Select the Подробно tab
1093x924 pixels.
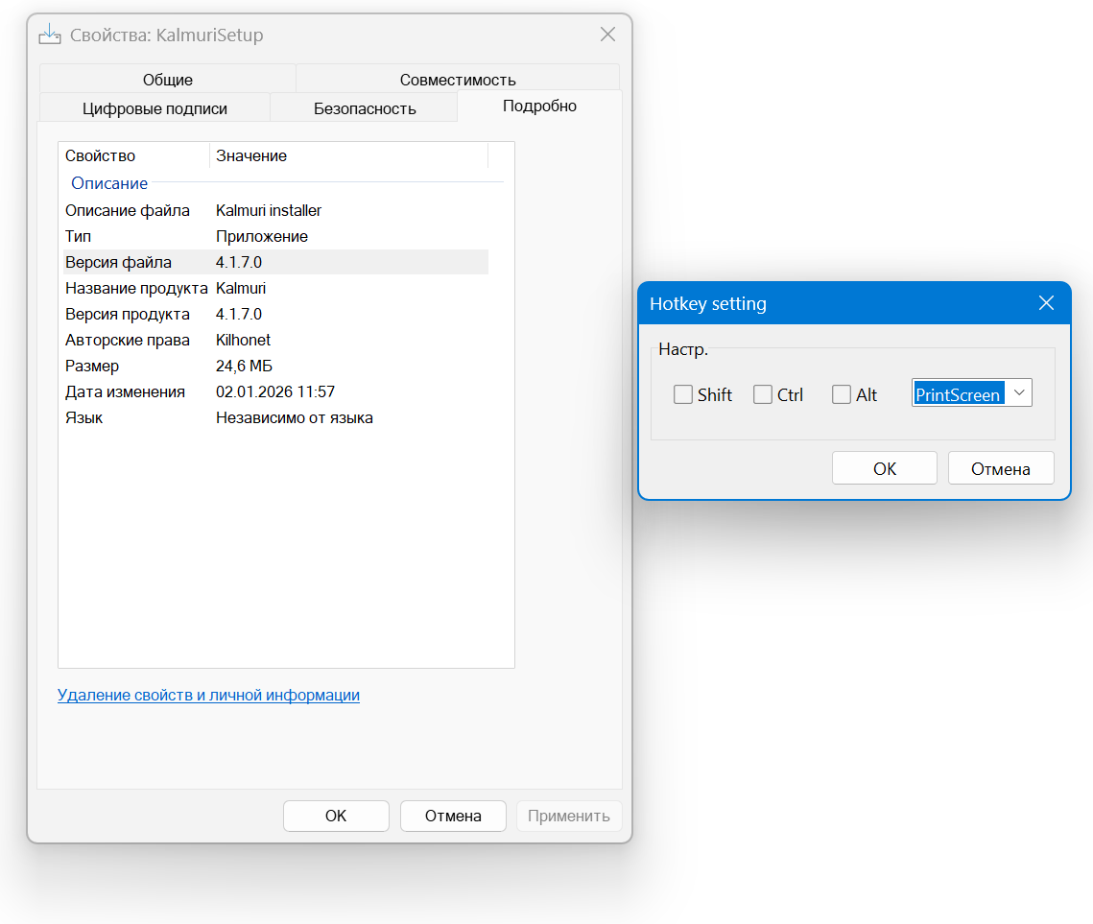(539, 107)
